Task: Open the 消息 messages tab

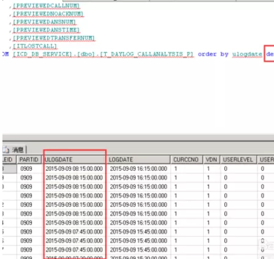Action: pyautogui.click(x=15, y=150)
